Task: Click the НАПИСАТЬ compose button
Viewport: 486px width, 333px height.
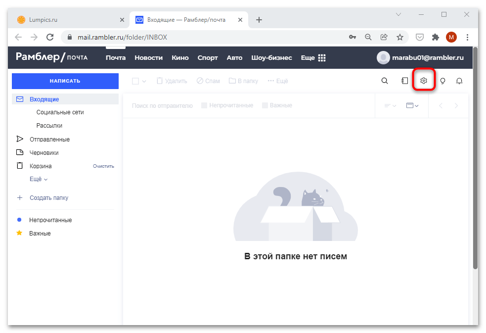Action: pos(65,81)
